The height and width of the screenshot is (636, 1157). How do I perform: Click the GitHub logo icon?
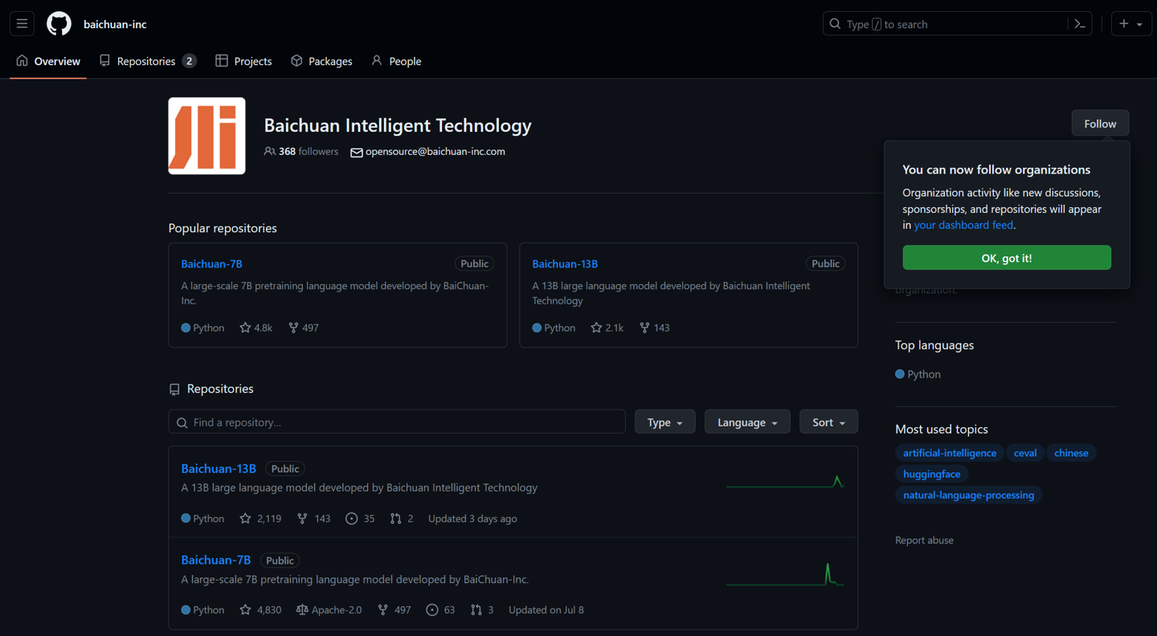pyautogui.click(x=59, y=24)
